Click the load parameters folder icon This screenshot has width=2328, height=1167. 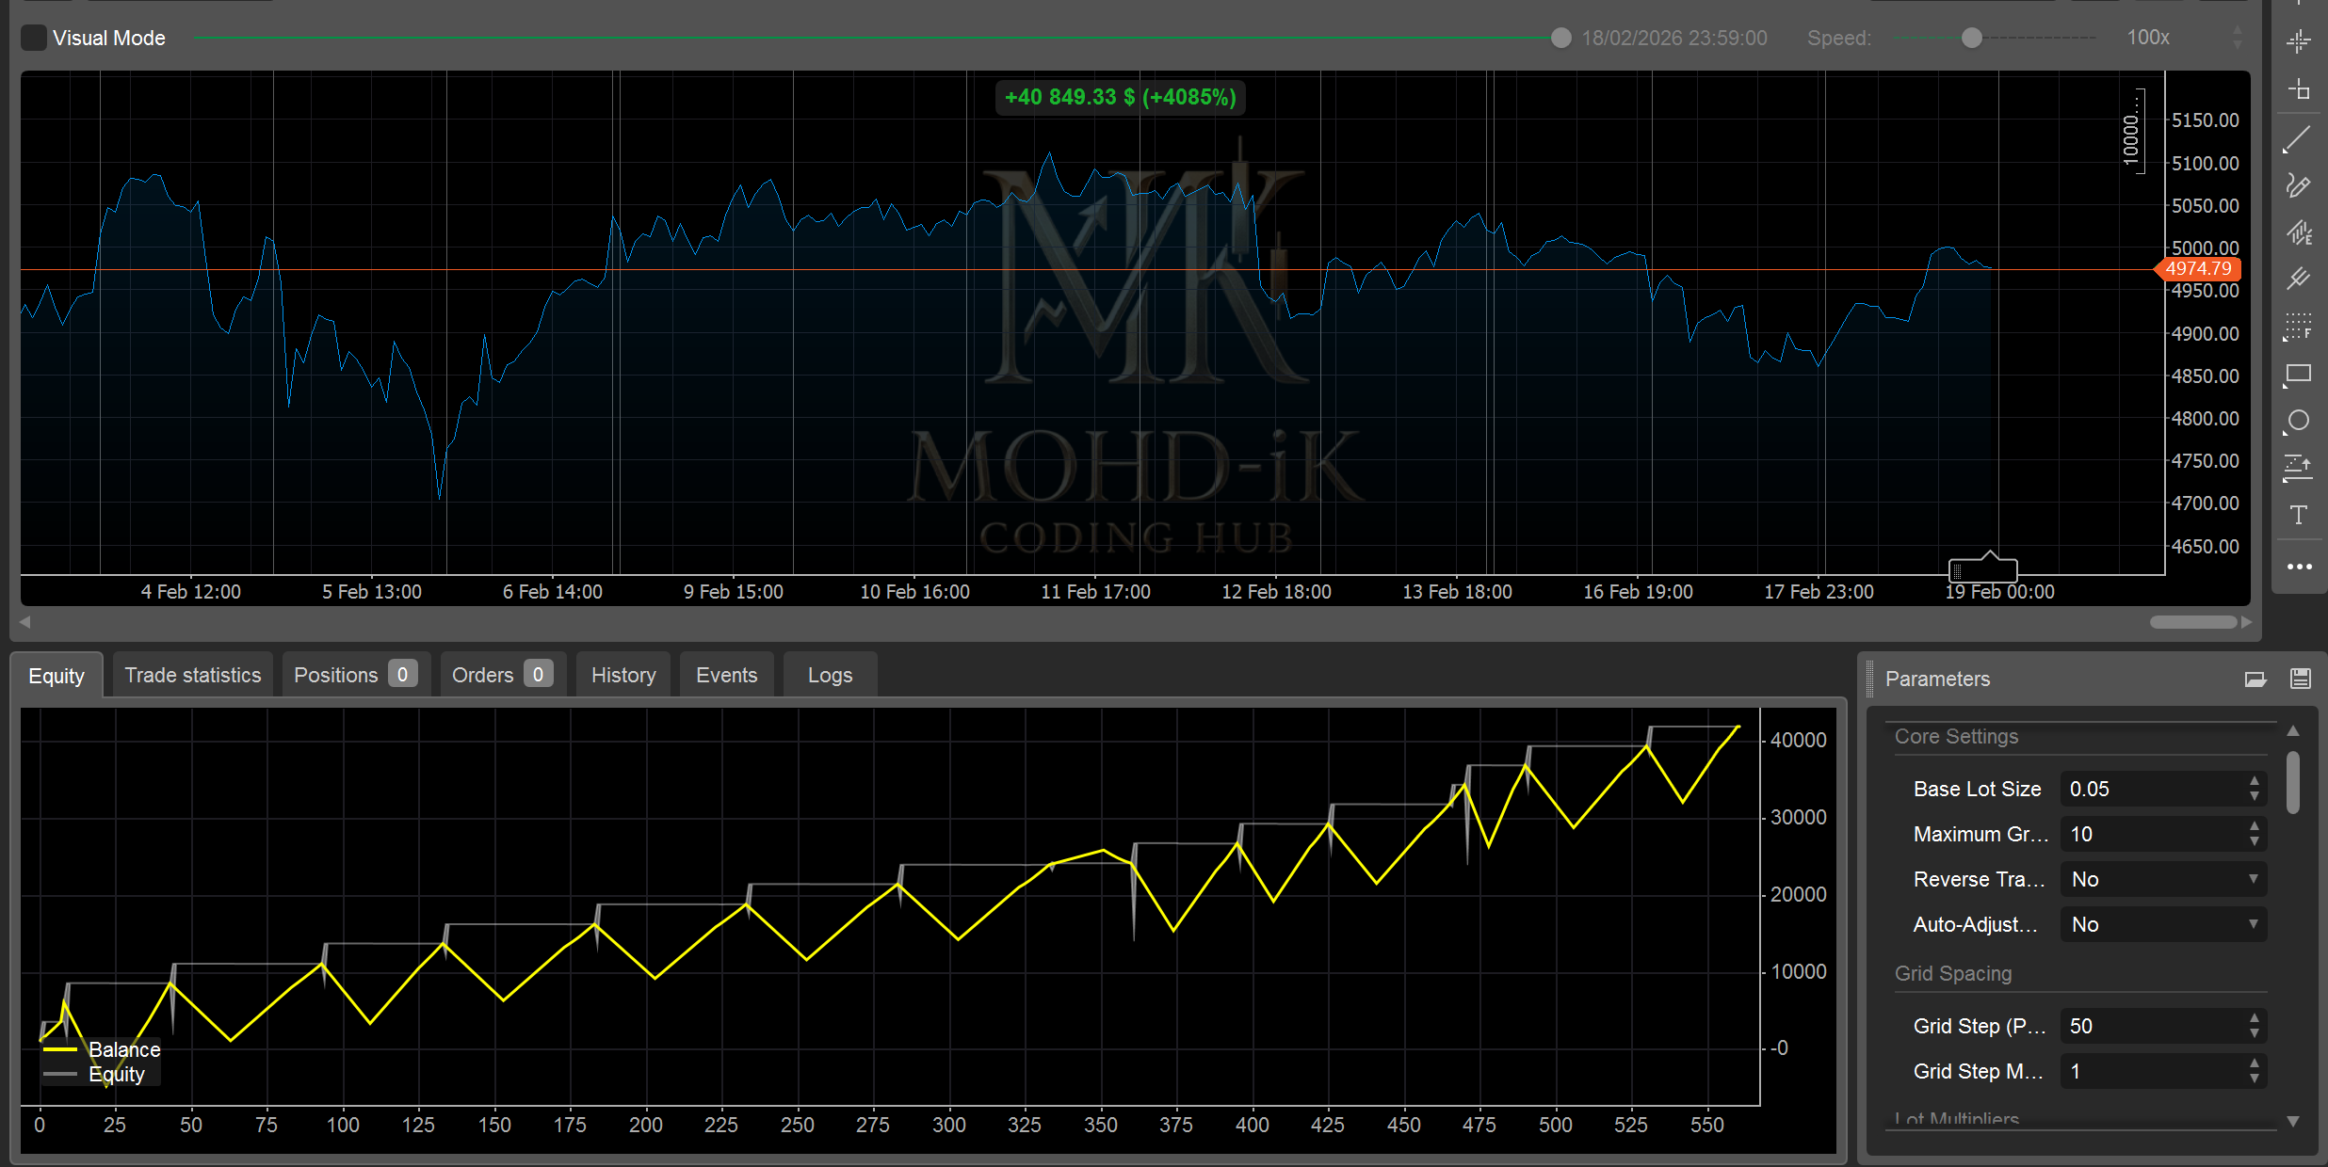[2255, 679]
